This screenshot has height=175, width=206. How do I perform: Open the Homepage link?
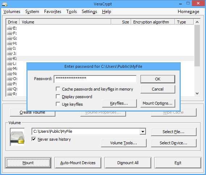click(188, 12)
